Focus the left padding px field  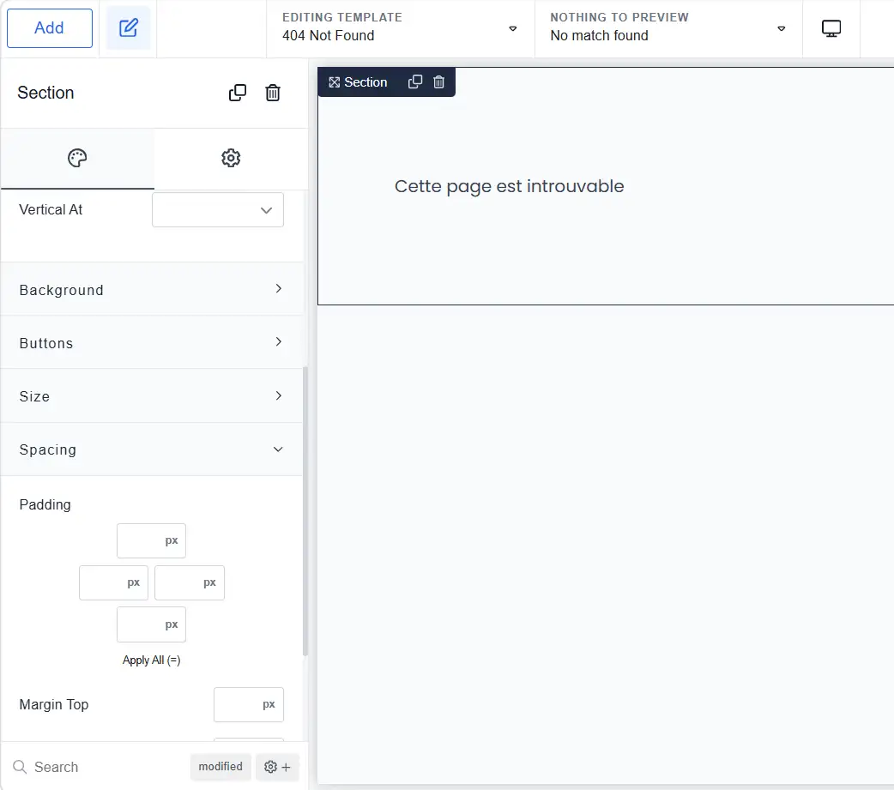113,582
